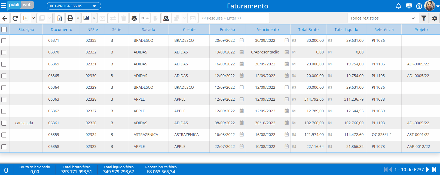440x175 pixels.
Task: Open help question mark icon
Action: (x=419, y=6)
